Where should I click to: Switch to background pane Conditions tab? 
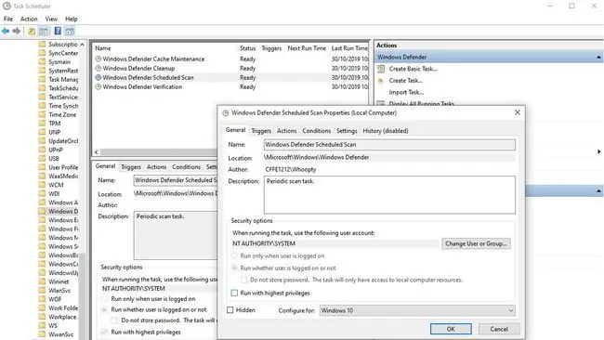[x=187, y=167]
